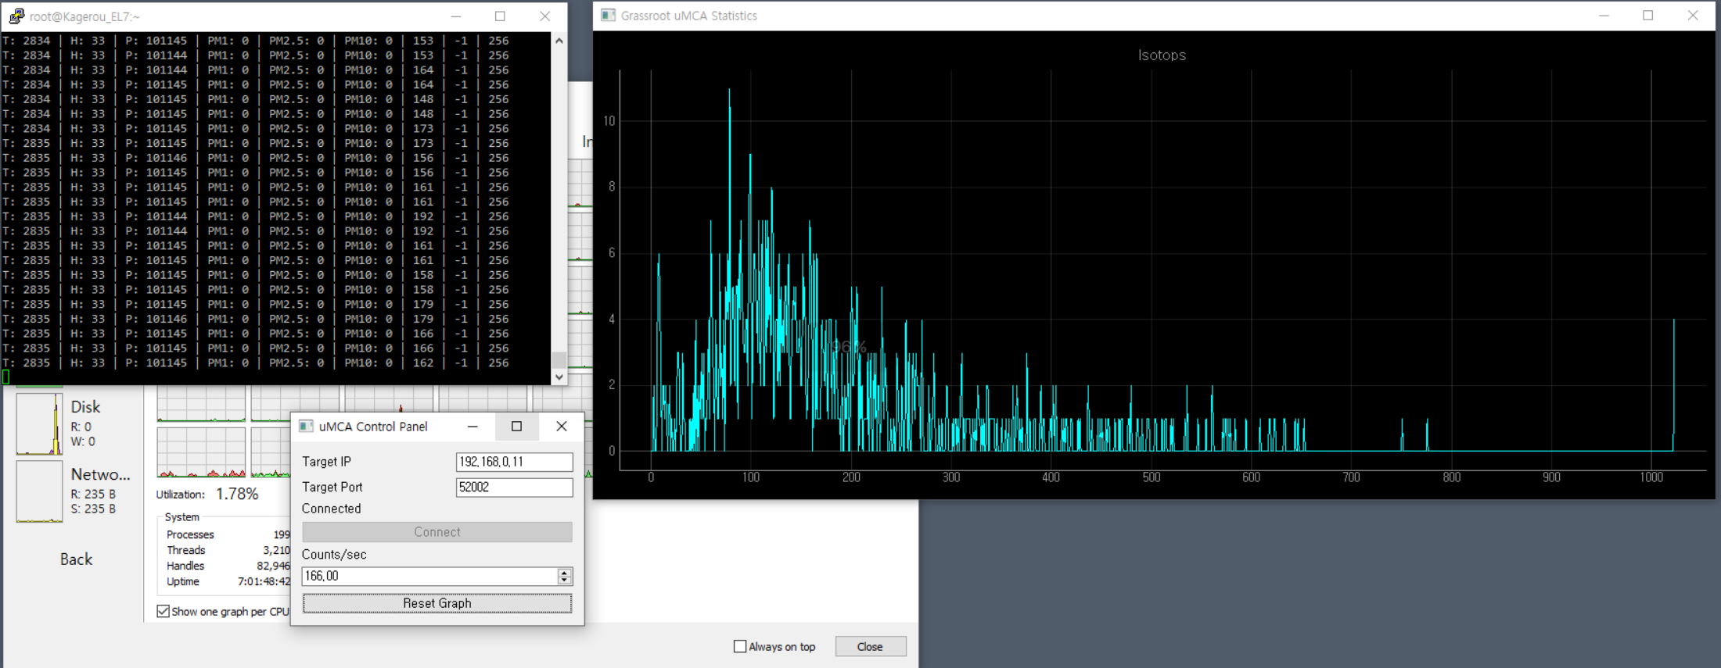Click the Grassroot uMCA Statistics window icon

(608, 16)
